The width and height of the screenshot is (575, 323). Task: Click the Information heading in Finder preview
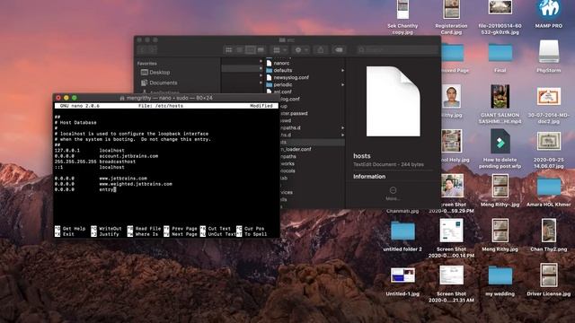coord(369,177)
